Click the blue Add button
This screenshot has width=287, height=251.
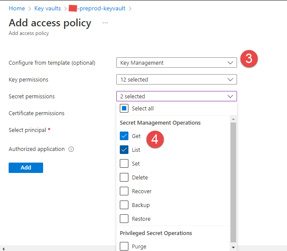click(x=26, y=167)
